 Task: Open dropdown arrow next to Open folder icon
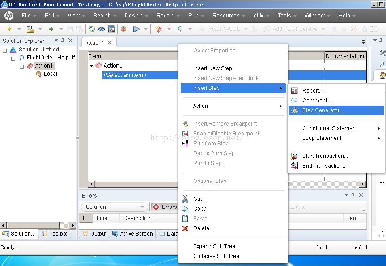40,29
